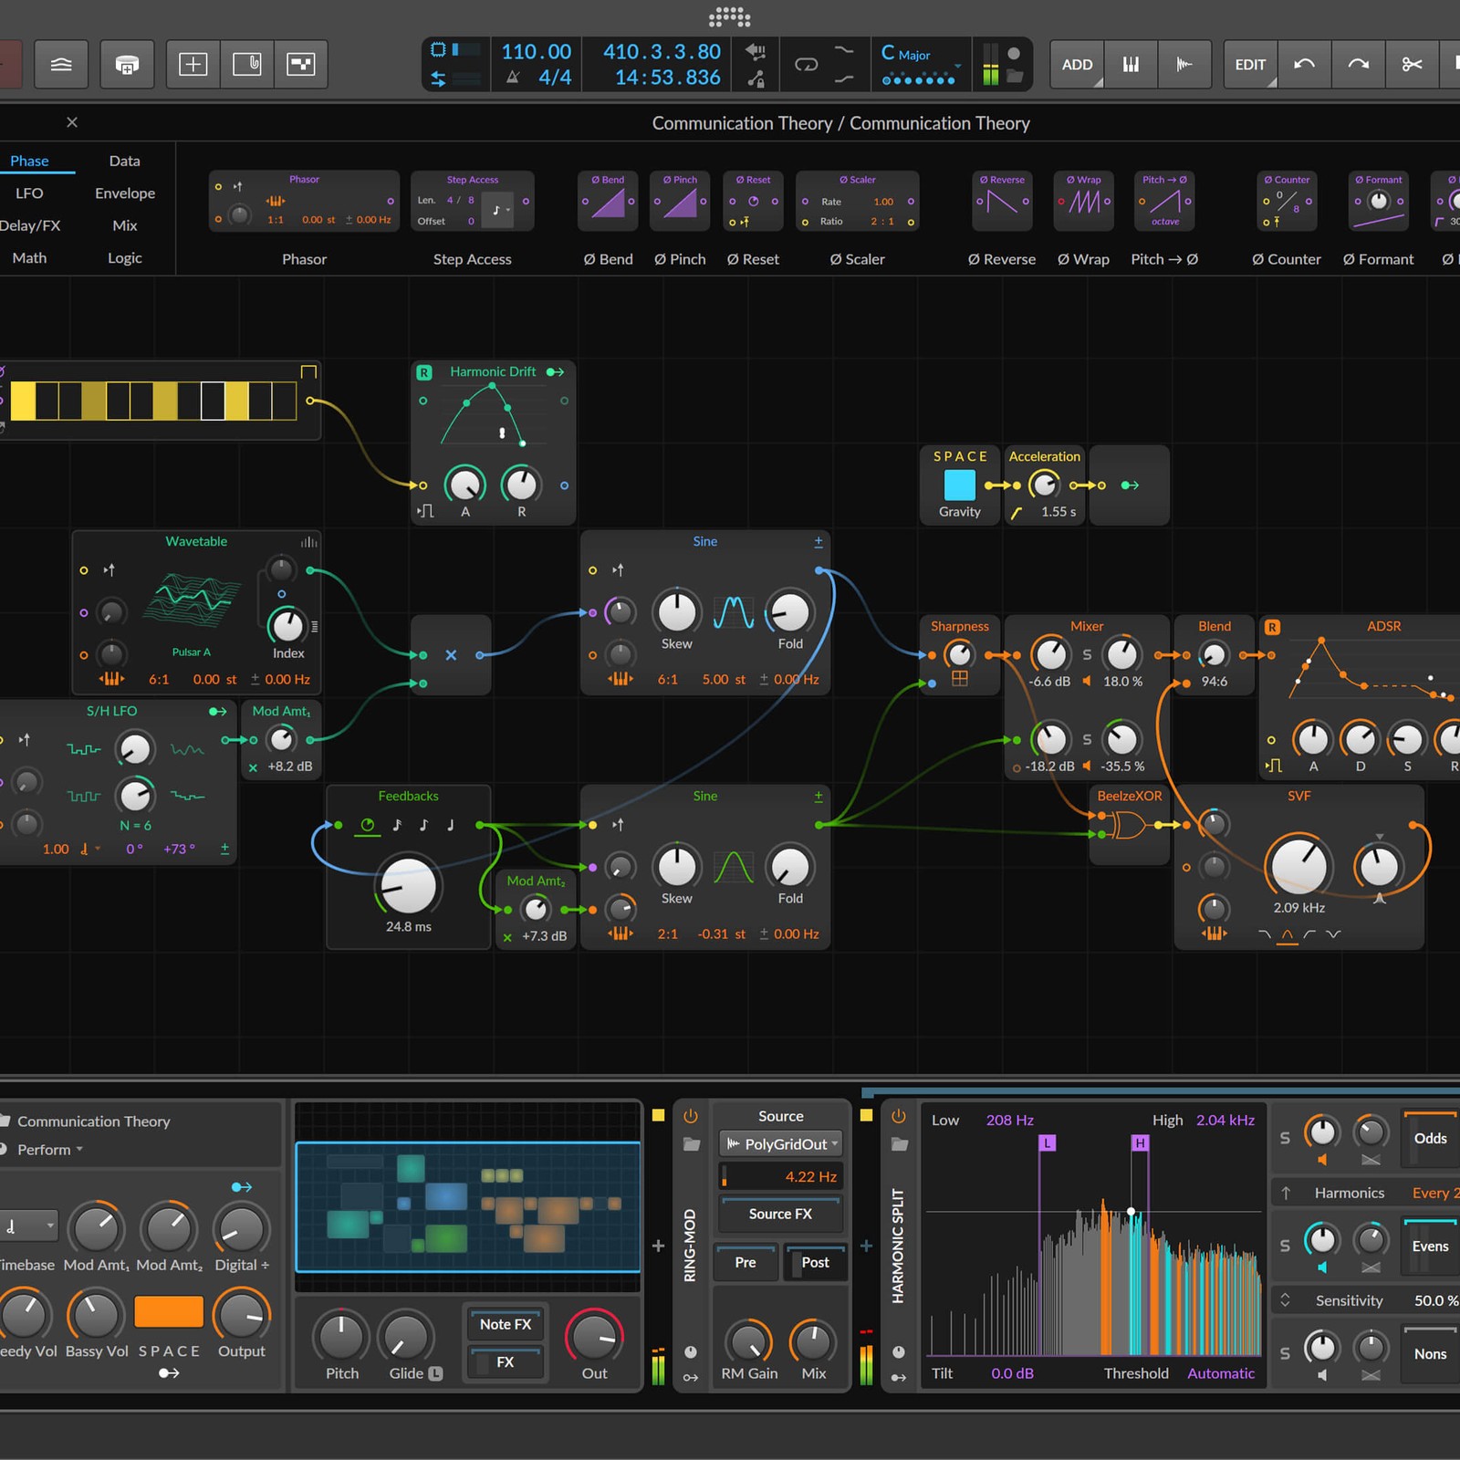Open the Perform preset page dropdown
The width and height of the screenshot is (1460, 1460).
[50, 1150]
